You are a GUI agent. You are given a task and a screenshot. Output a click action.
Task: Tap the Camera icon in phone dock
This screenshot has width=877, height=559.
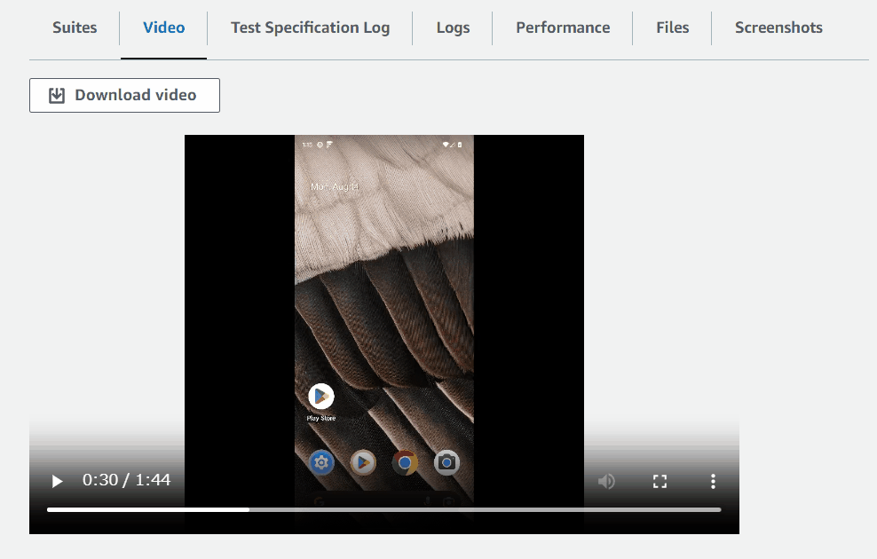(446, 462)
